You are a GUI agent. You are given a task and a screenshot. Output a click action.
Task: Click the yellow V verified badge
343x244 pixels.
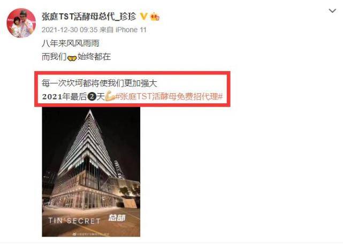[x=143, y=17]
